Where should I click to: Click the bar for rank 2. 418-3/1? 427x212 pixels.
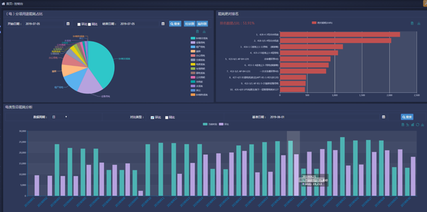click(x=335, y=41)
